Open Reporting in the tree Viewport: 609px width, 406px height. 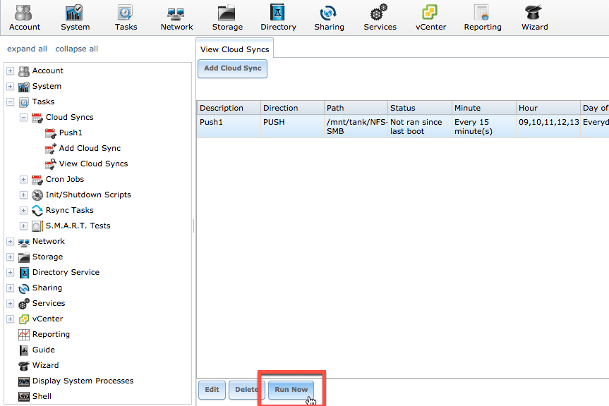point(51,334)
